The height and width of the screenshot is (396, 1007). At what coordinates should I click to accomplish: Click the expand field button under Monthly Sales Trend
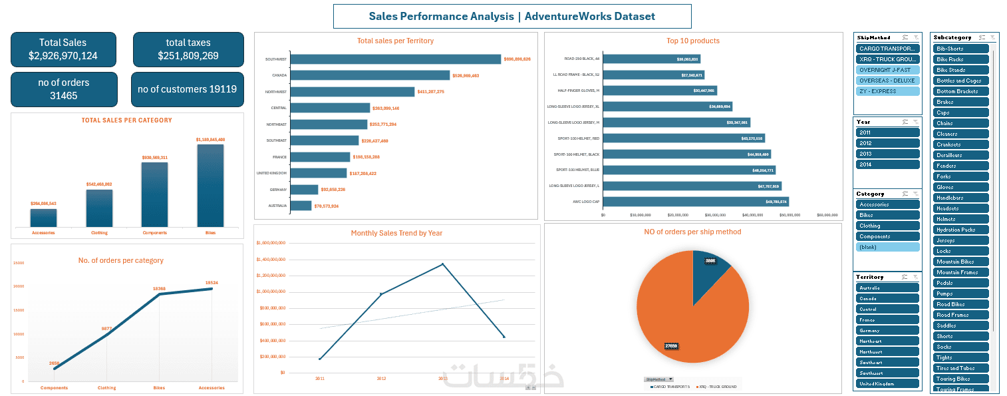528,387
